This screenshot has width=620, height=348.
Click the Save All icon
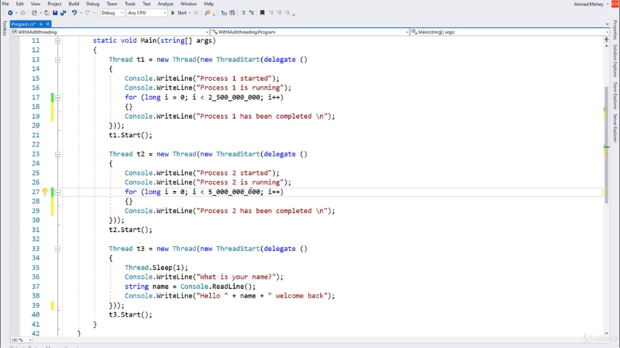pos(63,12)
